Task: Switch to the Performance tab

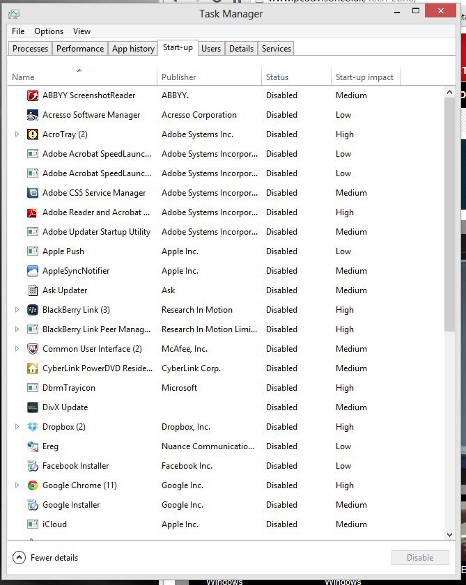Action: (x=80, y=49)
